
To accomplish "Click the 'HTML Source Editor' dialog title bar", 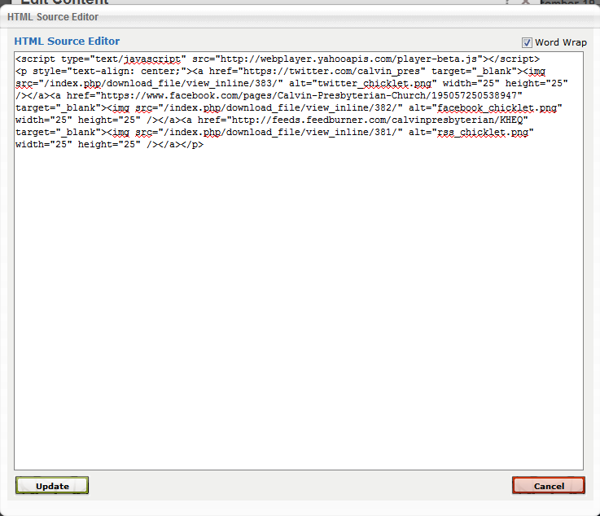I will [x=300, y=17].
